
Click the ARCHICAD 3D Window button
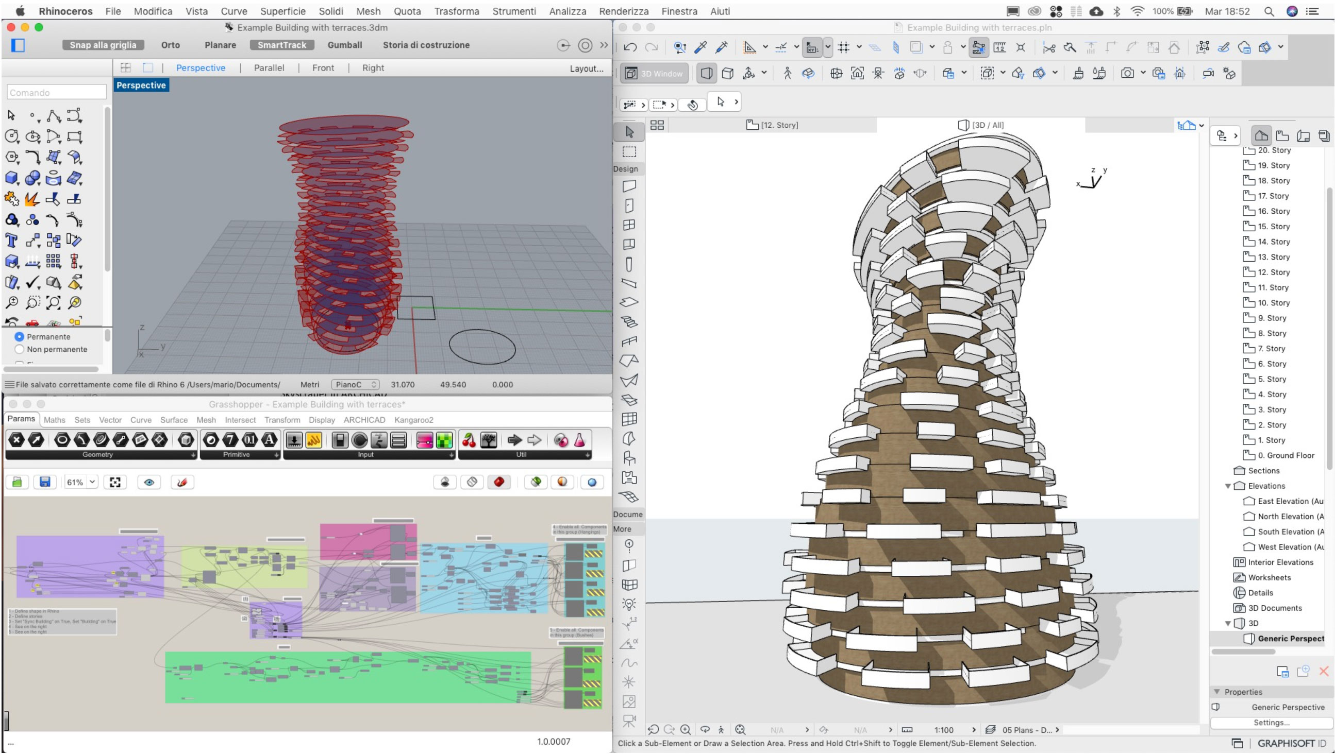point(655,74)
